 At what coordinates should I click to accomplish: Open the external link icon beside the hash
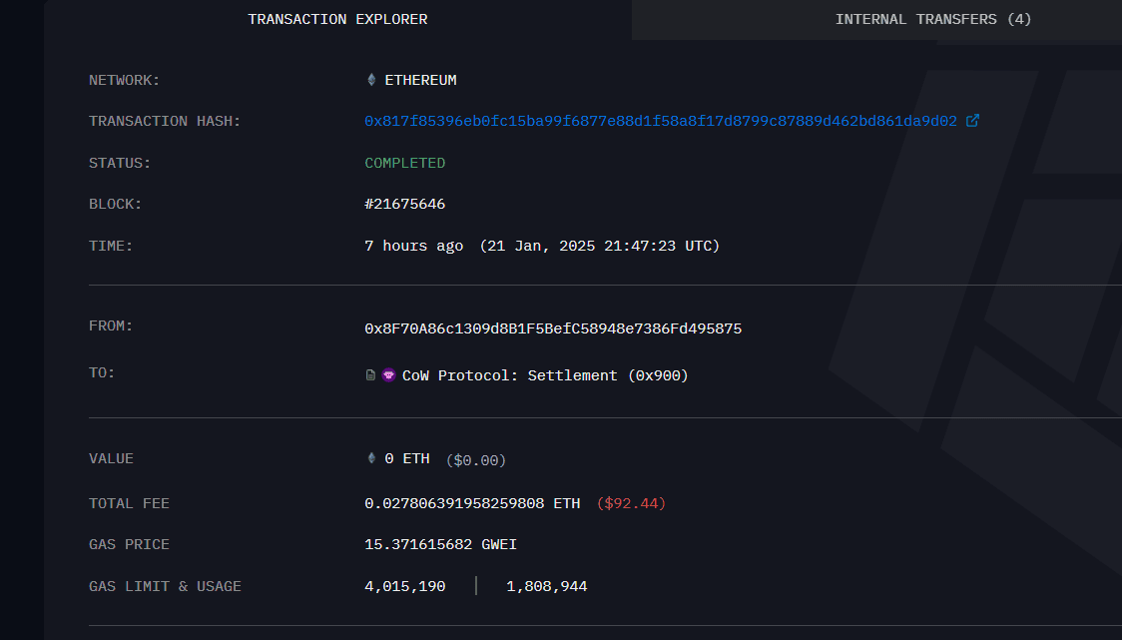[973, 121]
